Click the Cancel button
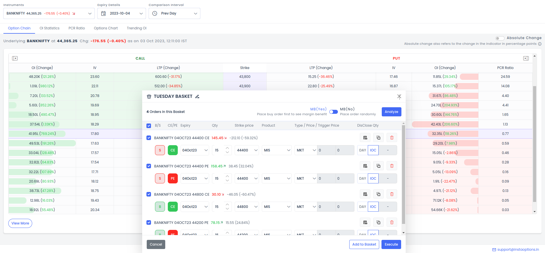The width and height of the screenshot is (545, 253). pos(156,244)
